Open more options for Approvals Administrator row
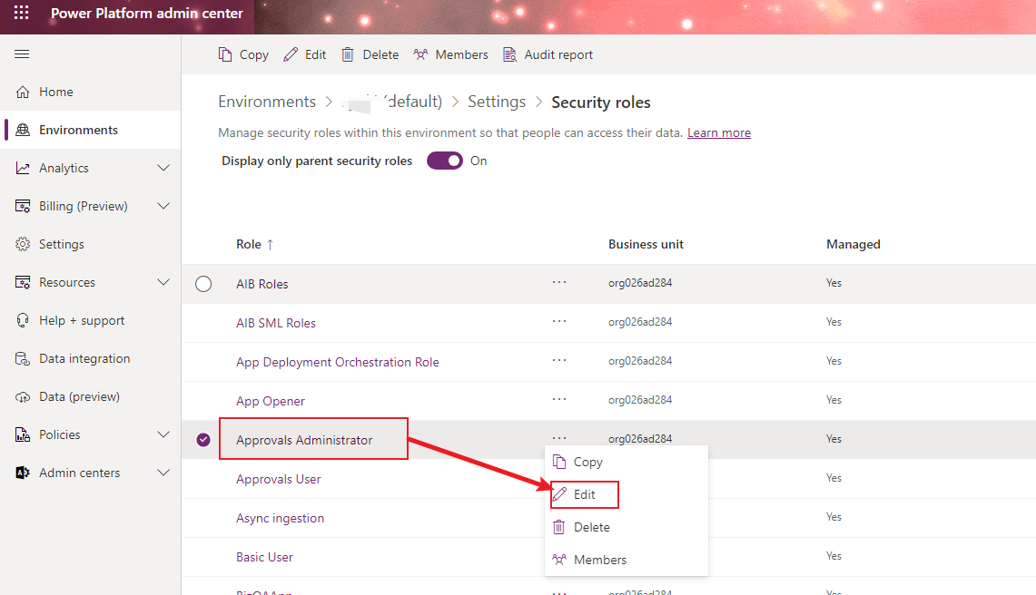Screen dimensions: 1036x595 559,437
